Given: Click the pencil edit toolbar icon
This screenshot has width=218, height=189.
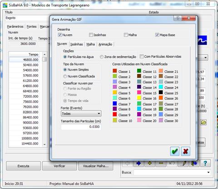Looking at the screenshot, I should click(183, 163).
